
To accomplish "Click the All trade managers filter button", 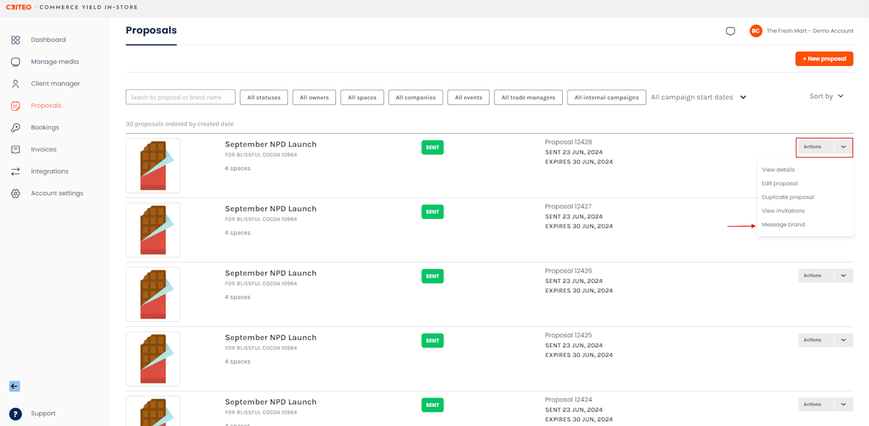I will [528, 98].
